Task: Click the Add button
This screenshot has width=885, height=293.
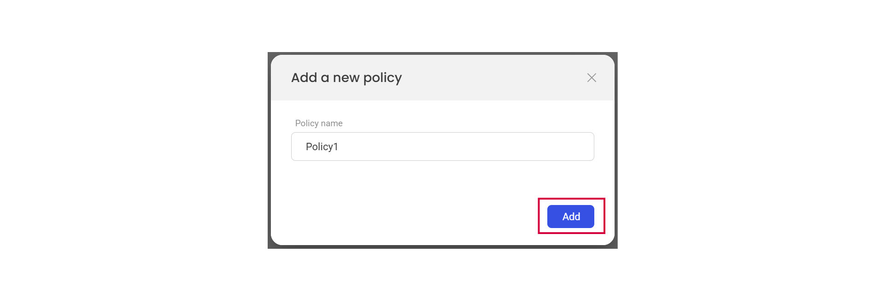Action: (570, 217)
